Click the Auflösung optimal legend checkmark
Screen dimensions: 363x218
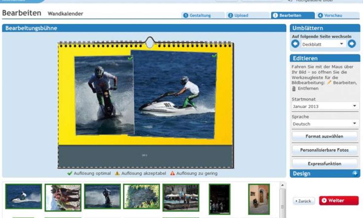coord(70,173)
